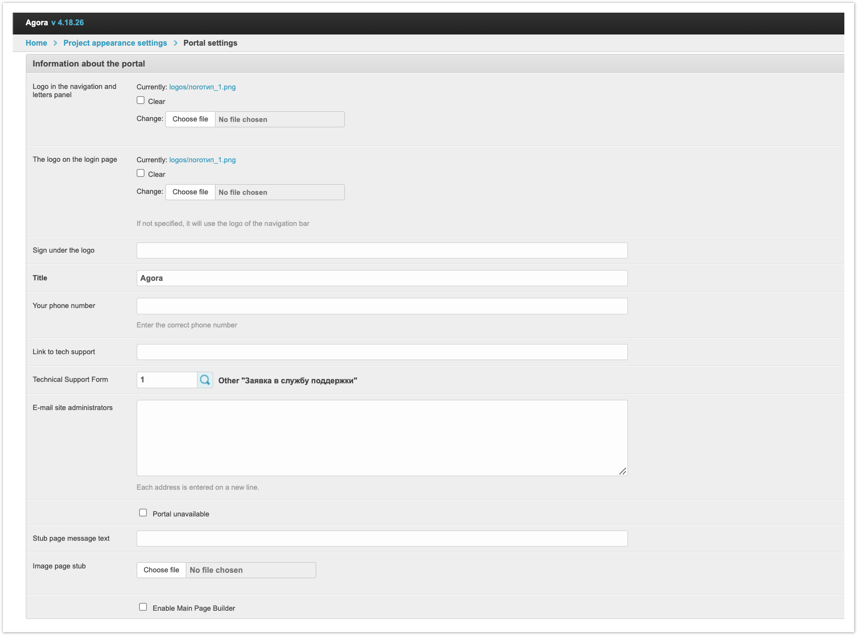Open the Home breadcrumb link
This screenshot has width=857, height=635.
[36, 43]
